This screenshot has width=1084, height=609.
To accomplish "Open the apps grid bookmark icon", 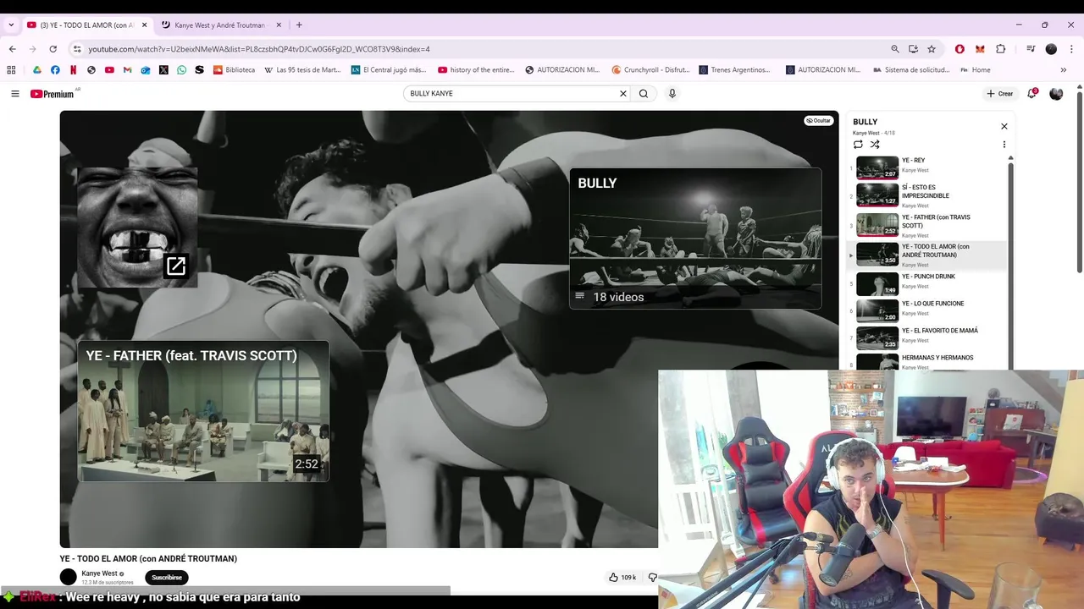I will click(11, 70).
